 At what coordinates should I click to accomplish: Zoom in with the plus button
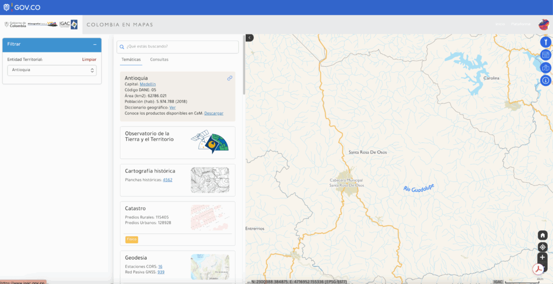543,258
